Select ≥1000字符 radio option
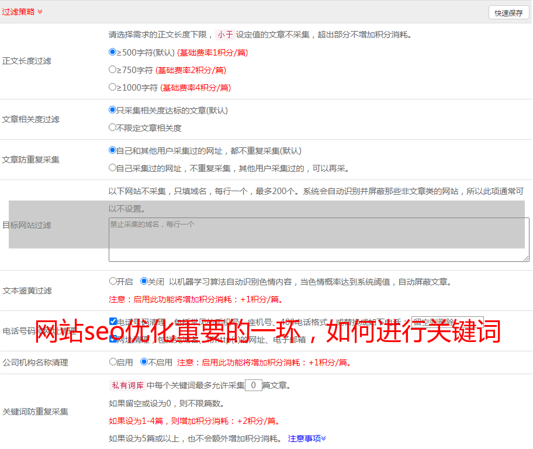Image resolution: width=533 pixels, height=449 pixels. coord(112,87)
